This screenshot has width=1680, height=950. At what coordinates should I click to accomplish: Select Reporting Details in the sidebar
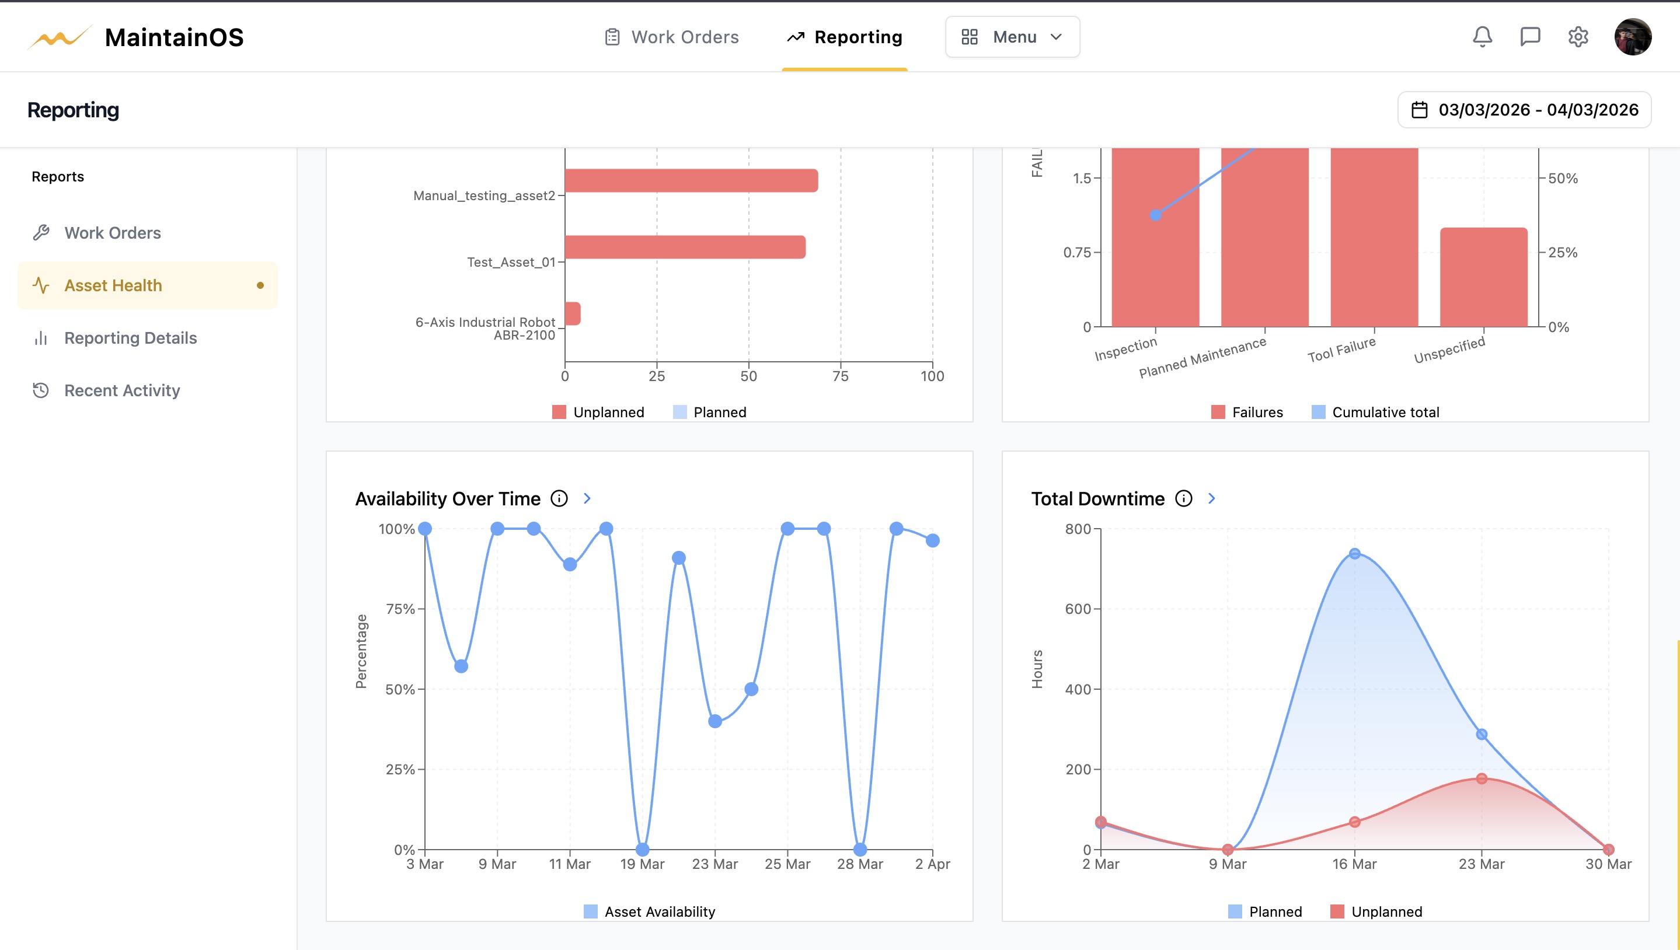pos(131,337)
